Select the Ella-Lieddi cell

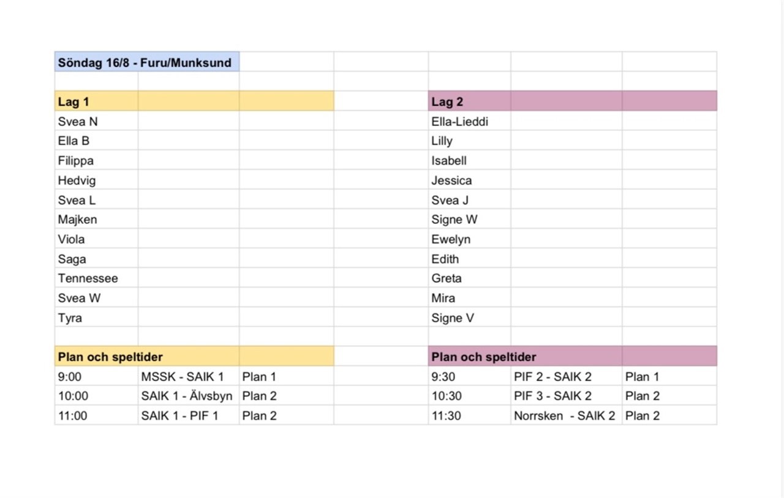pos(470,121)
